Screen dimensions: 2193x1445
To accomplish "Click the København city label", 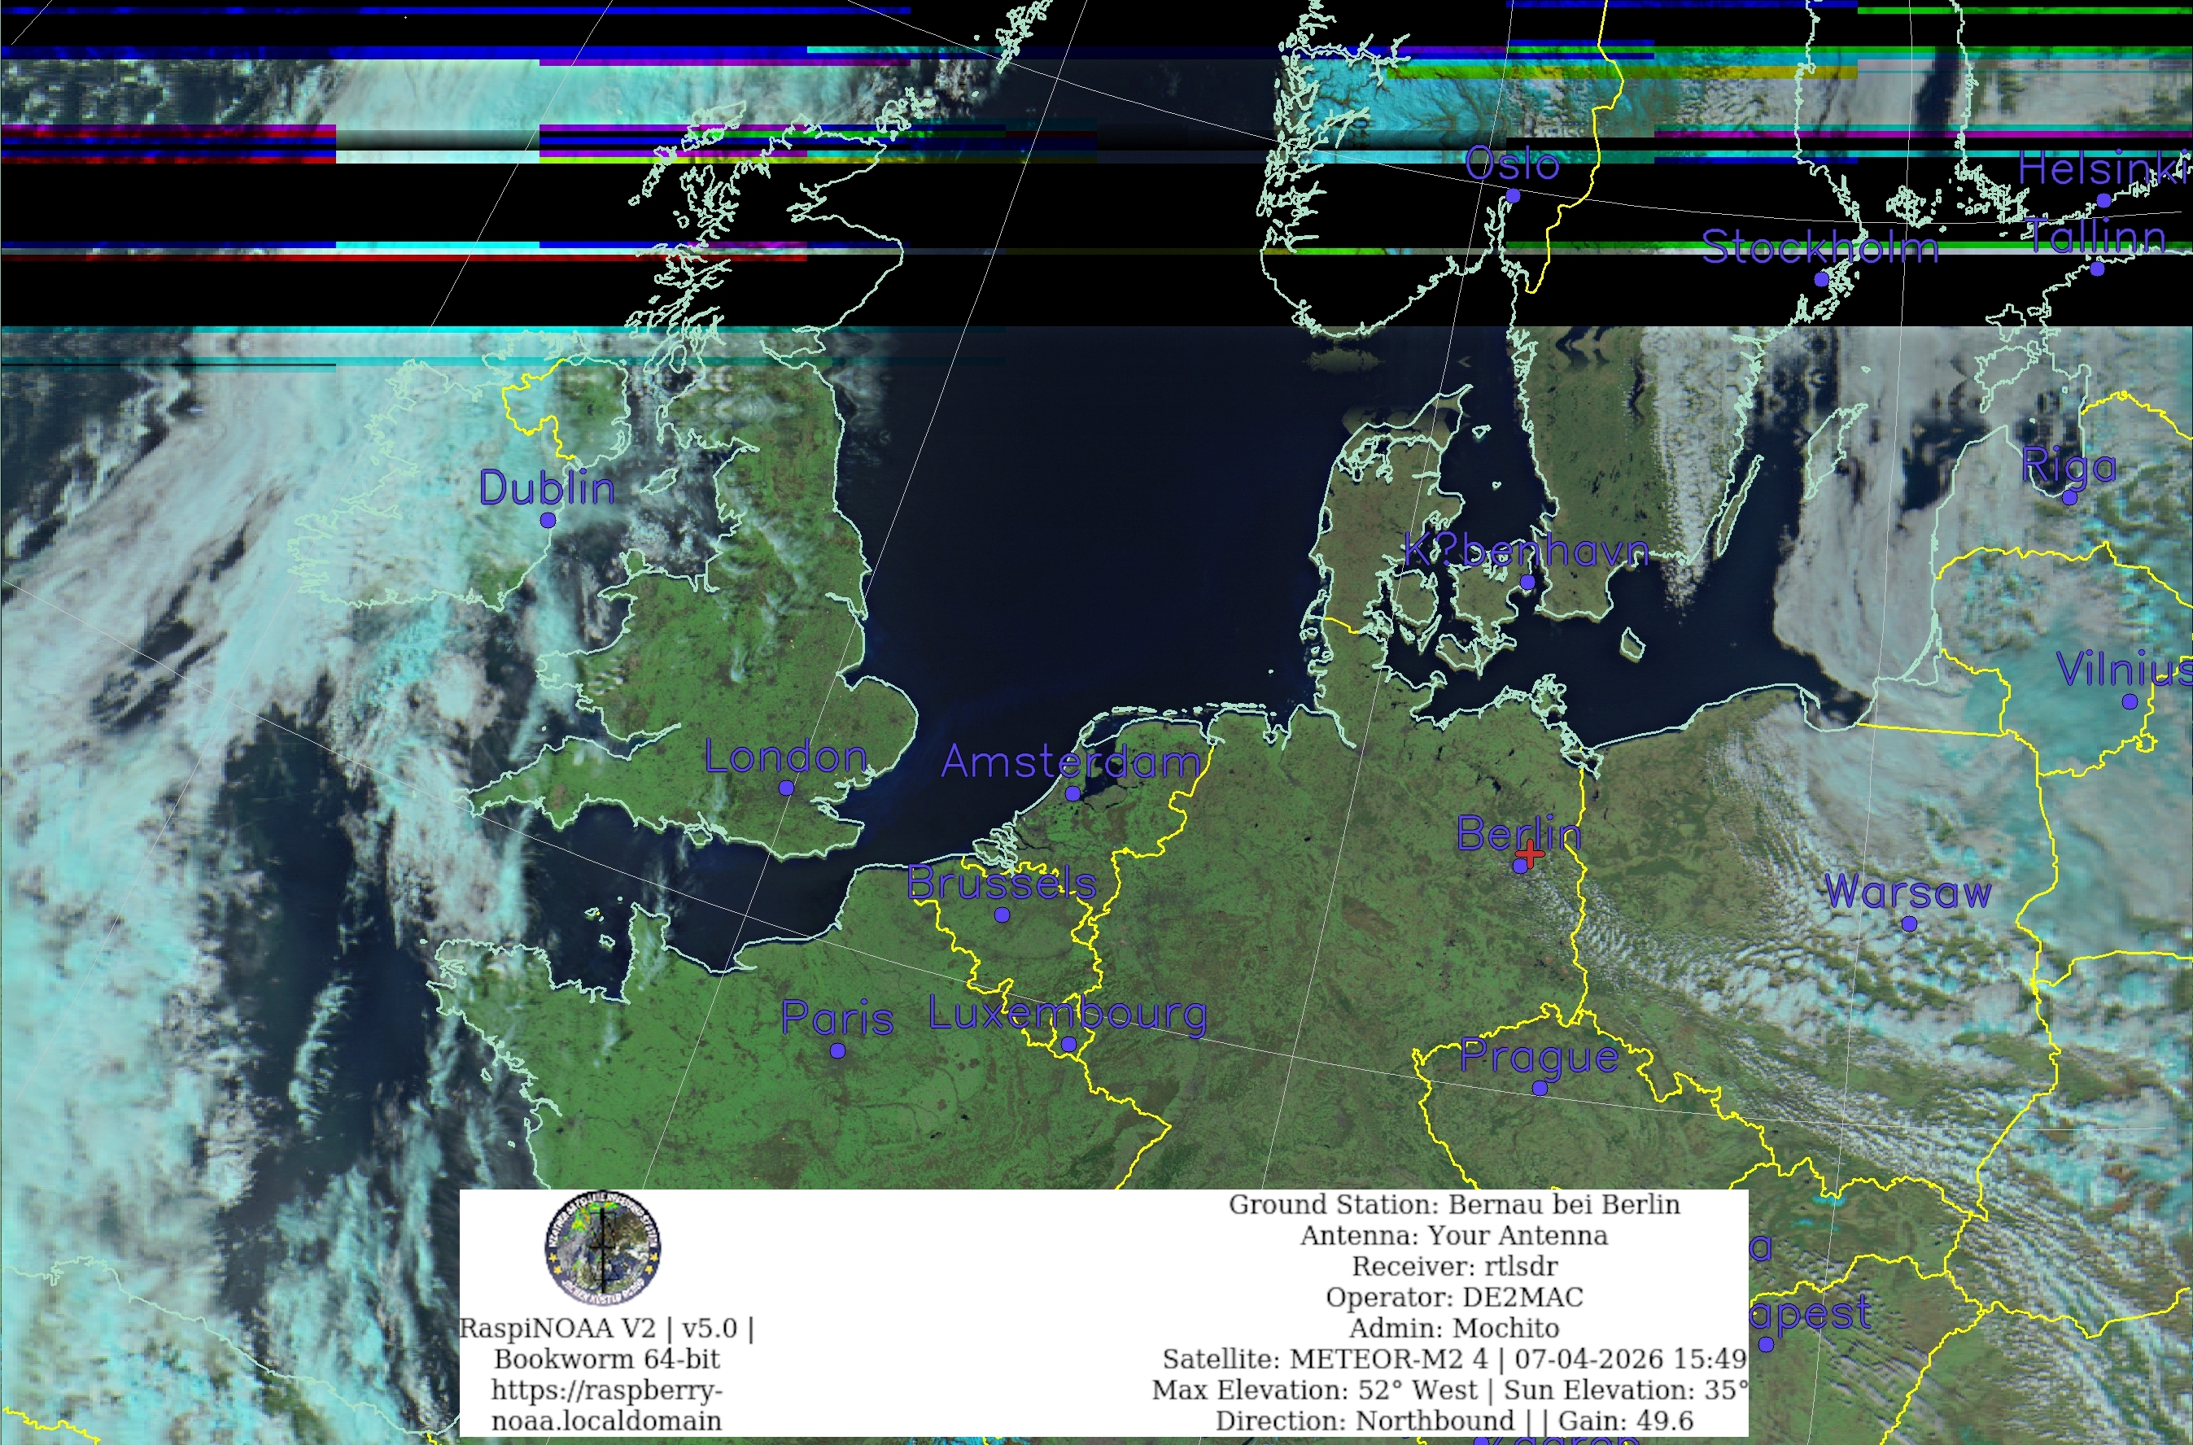I will [1525, 551].
